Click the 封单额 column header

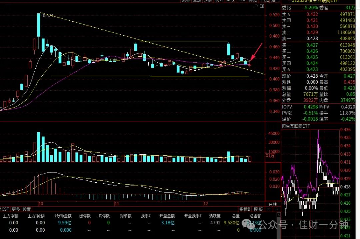click(x=126, y=216)
